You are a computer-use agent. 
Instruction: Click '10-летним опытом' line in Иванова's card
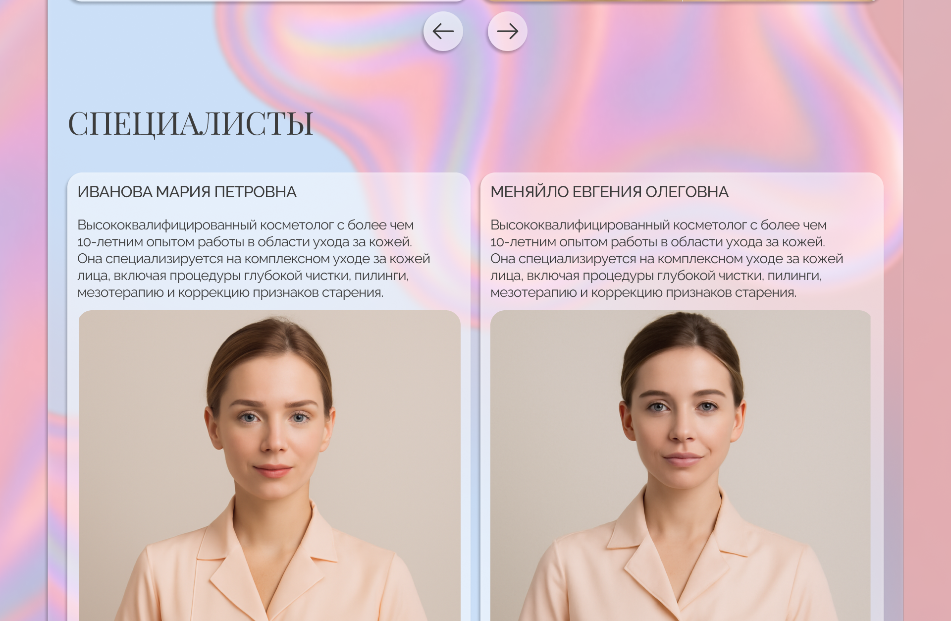(245, 242)
